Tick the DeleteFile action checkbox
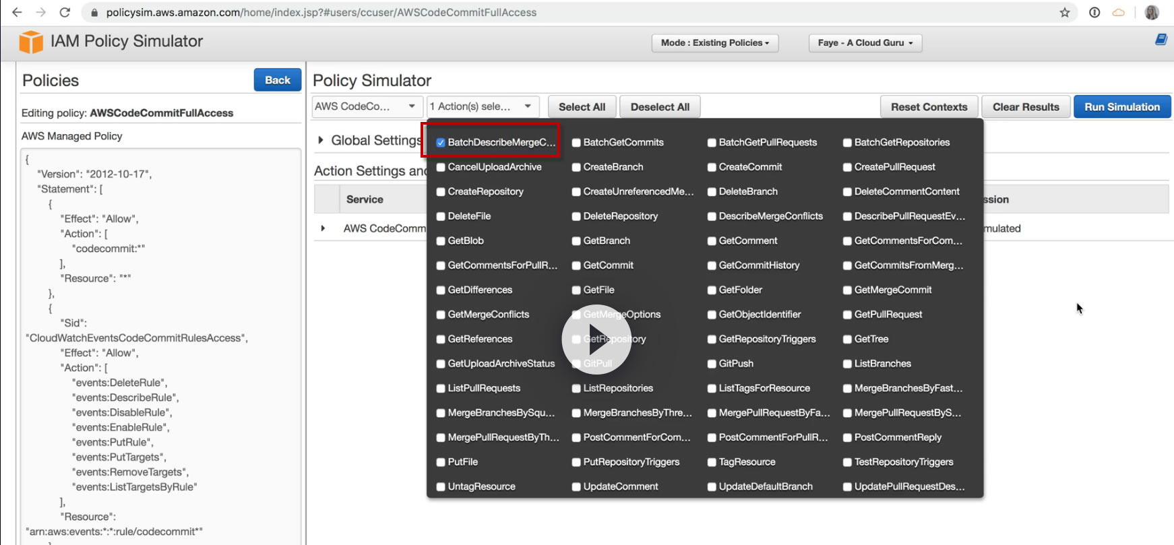Viewport: 1174px width, 545px height. (x=441, y=216)
